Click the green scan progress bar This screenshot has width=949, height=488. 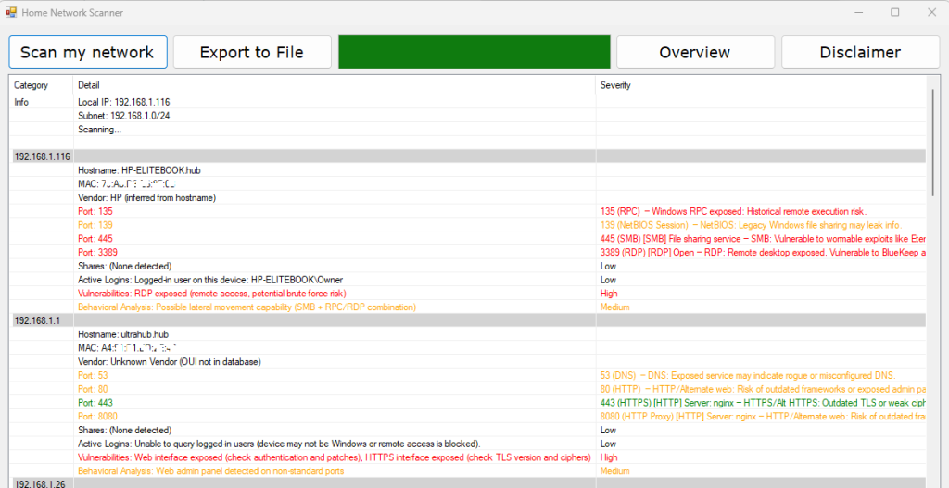point(474,52)
